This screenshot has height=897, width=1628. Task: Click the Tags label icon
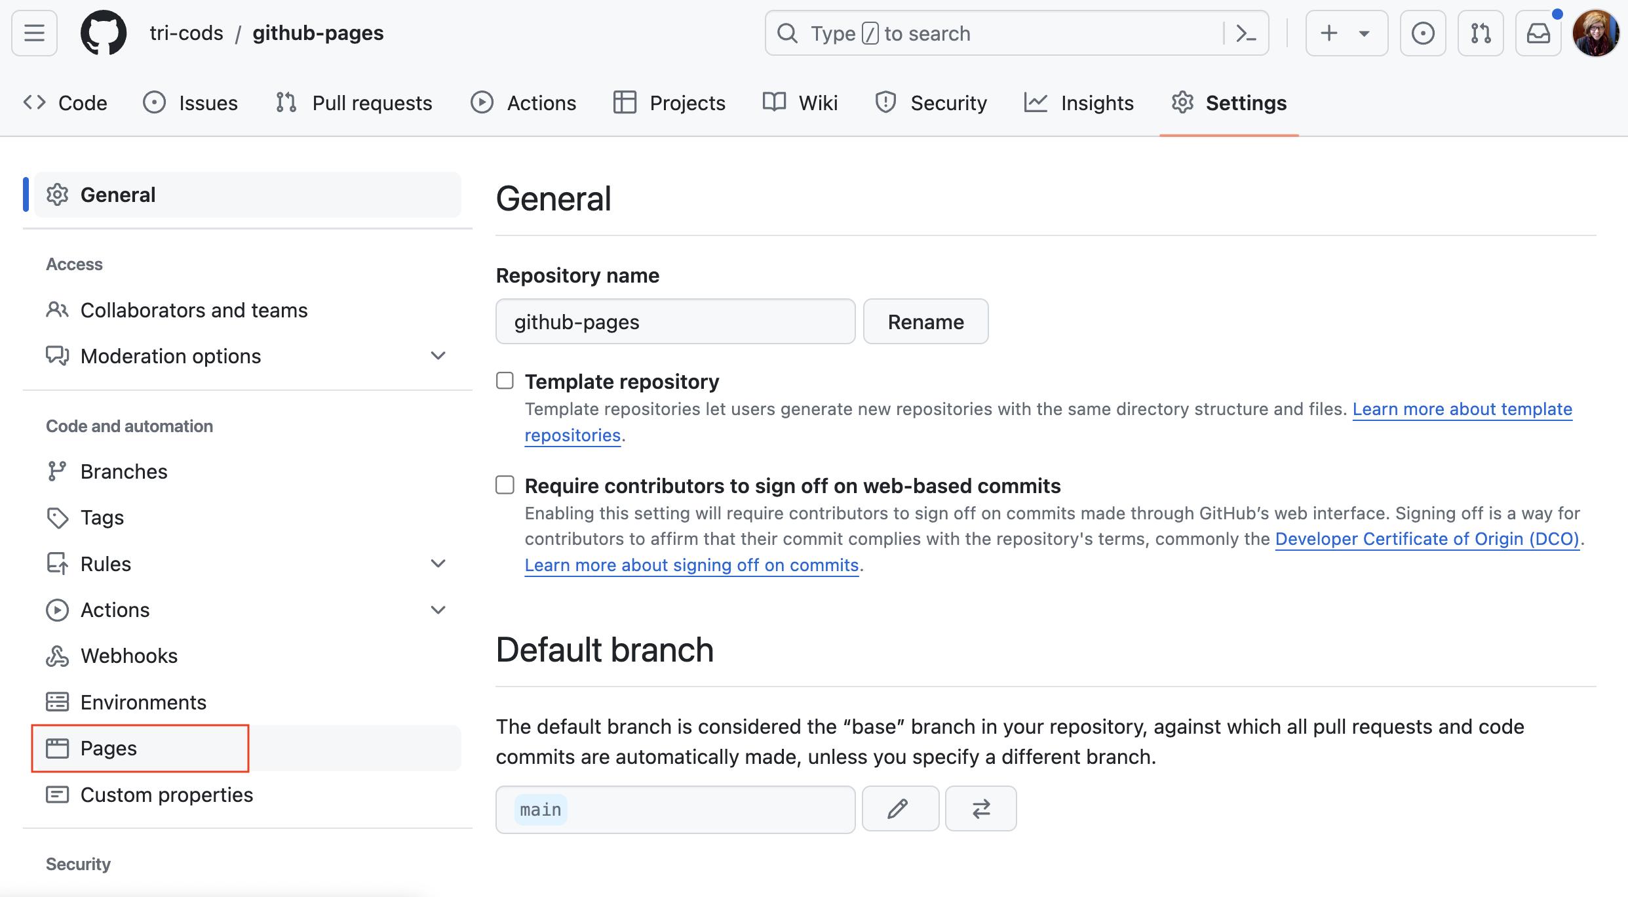(x=57, y=517)
